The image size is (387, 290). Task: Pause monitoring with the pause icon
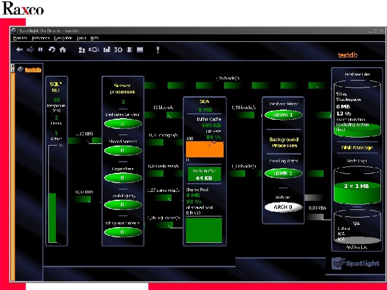pos(40,49)
